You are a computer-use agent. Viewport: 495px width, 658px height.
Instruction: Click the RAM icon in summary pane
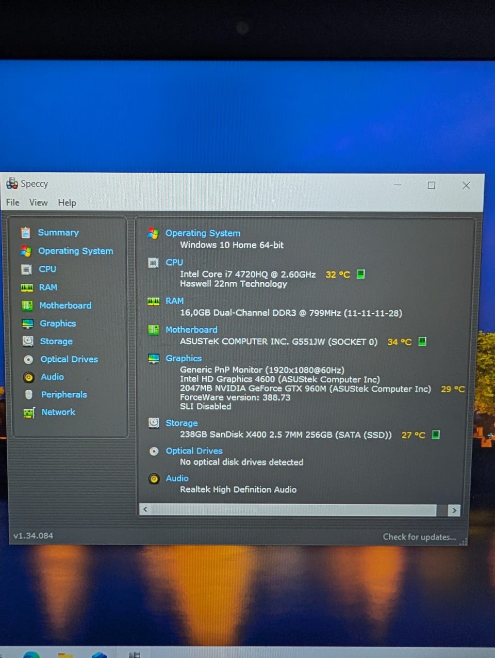154,301
